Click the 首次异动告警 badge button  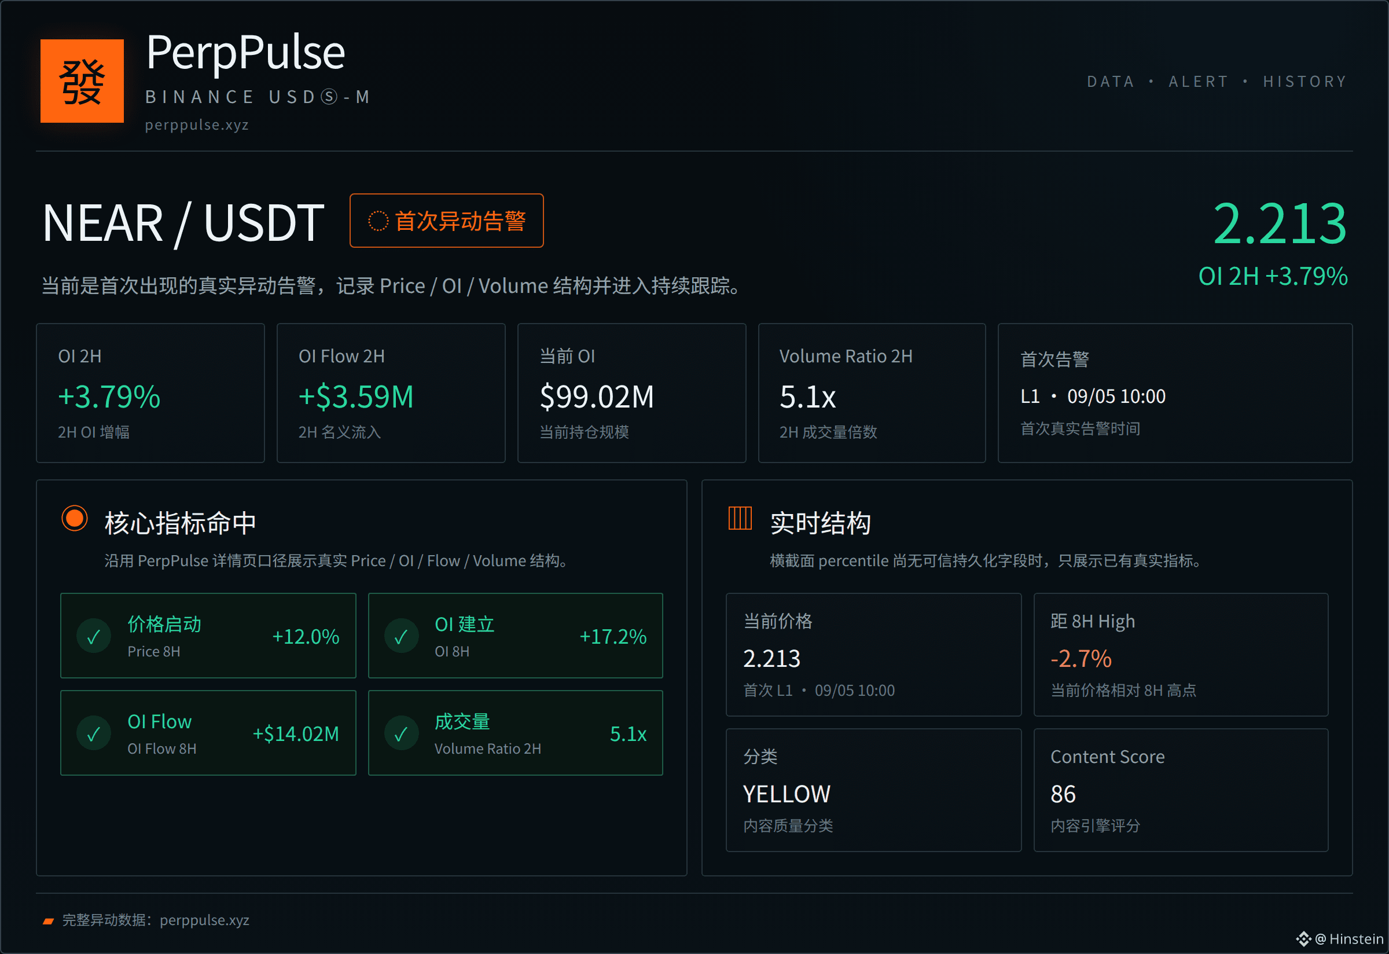[446, 221]
